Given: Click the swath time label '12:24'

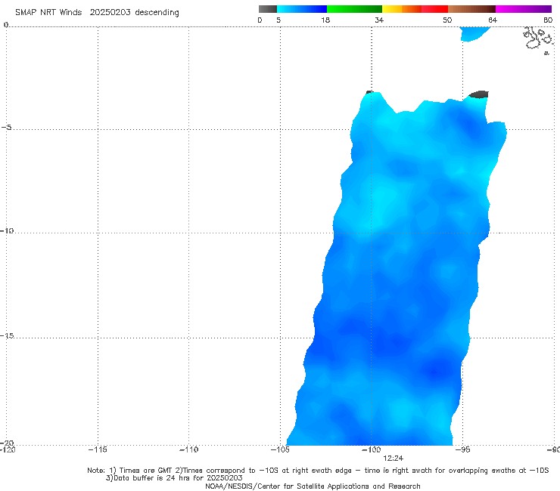Looking at the screenshot, I should 394,459.
